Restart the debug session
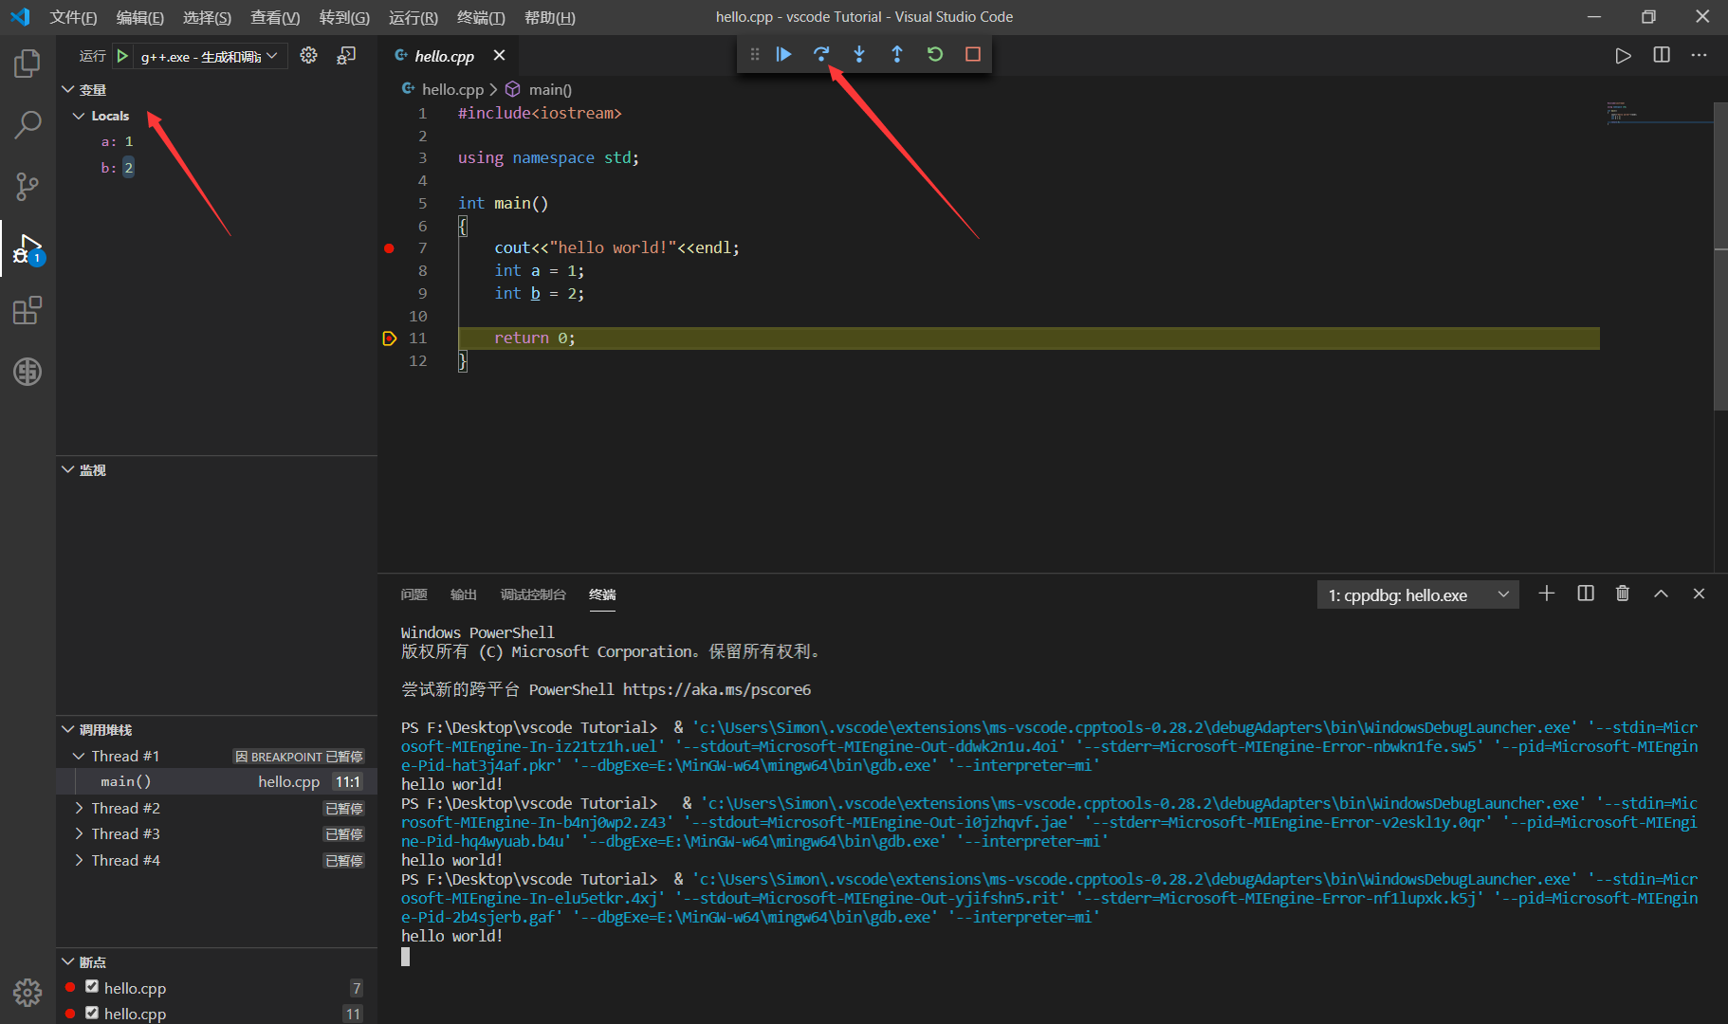This screenshot has height=1024, width=1728. coord(935,54)
